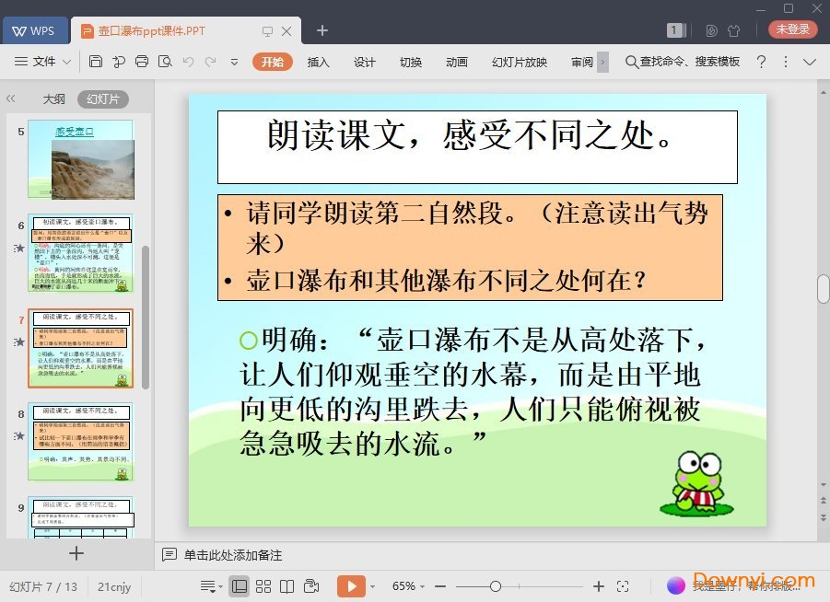
Task: Switch to Slide Sorter view icon
Action: point(263,586)
